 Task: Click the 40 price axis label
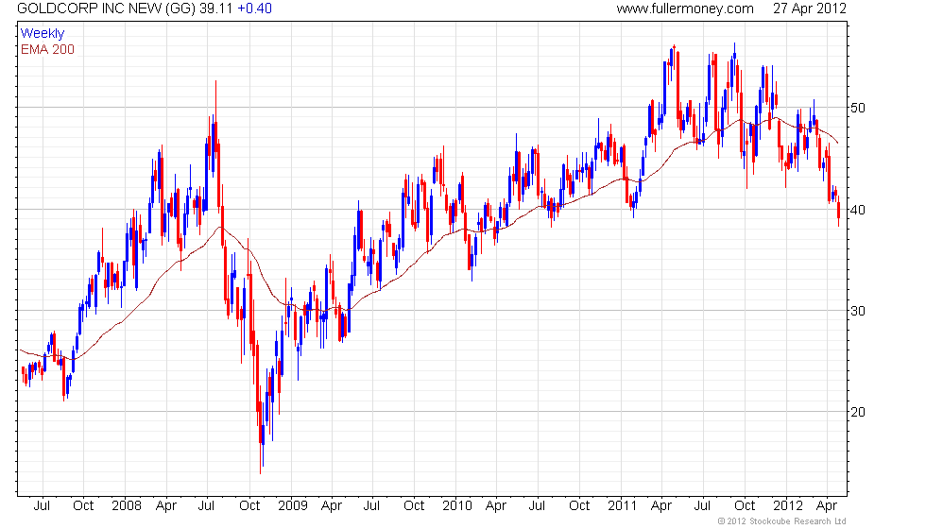coord(858,210)
